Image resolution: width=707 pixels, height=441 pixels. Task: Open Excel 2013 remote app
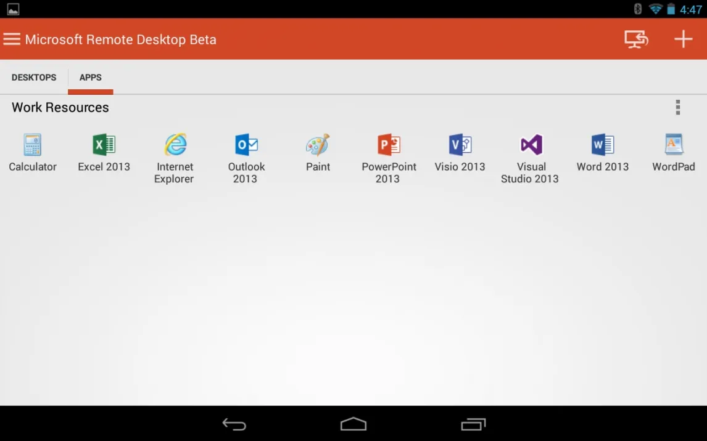[104, 145]
